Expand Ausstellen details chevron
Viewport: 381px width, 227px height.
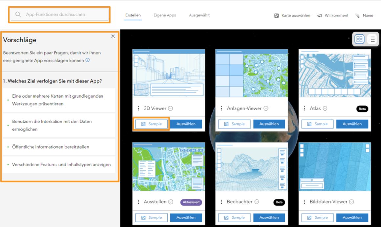(171, 202)
